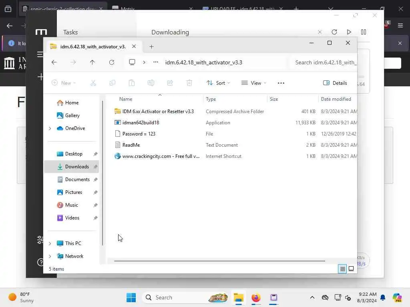Toggle the Details pane
The width and height of the screenshot is (410, 307).
335,83
